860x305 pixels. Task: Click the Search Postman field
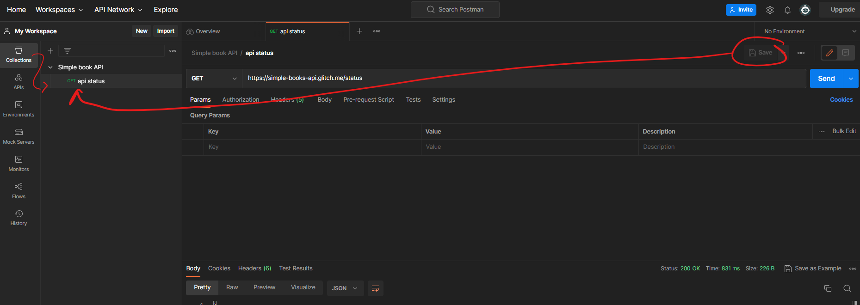click(x=455, y=10)
